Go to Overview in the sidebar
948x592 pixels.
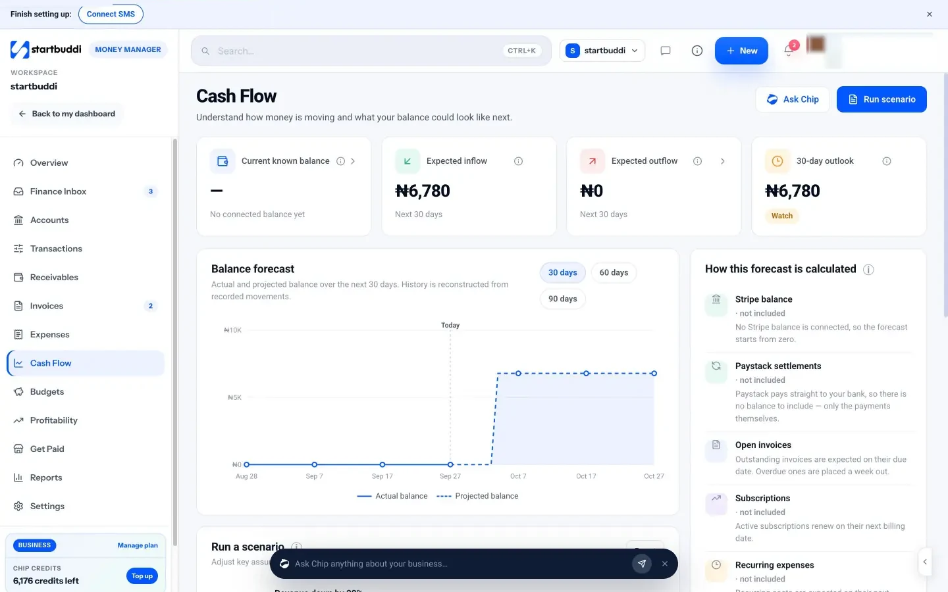(86, 163)
